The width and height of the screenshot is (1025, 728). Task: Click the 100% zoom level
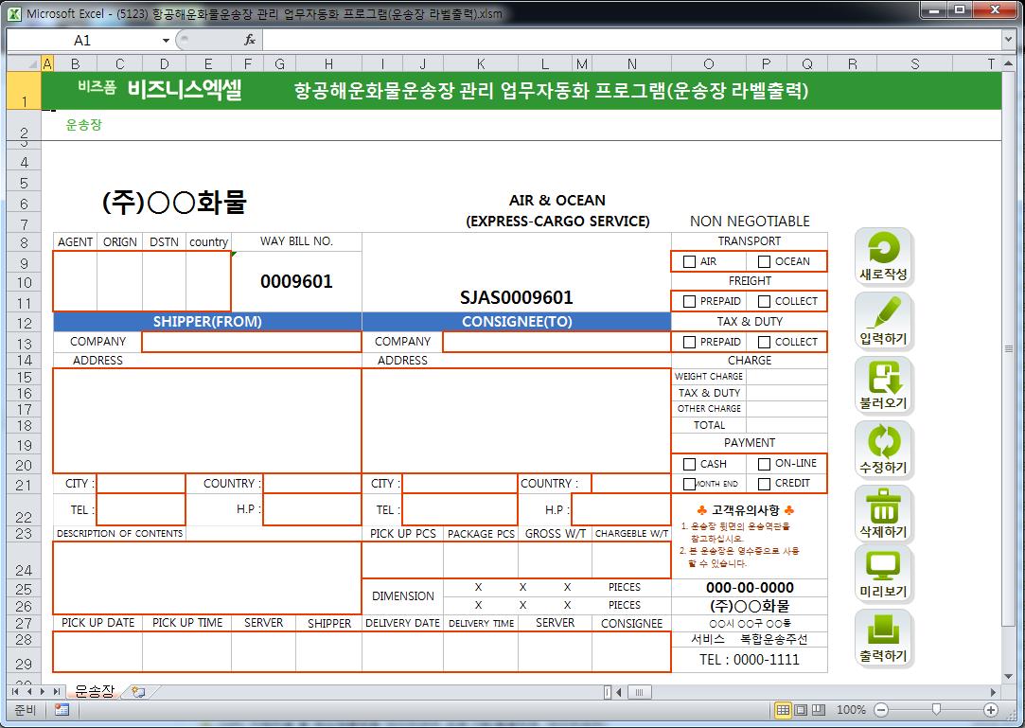point(851,710)
